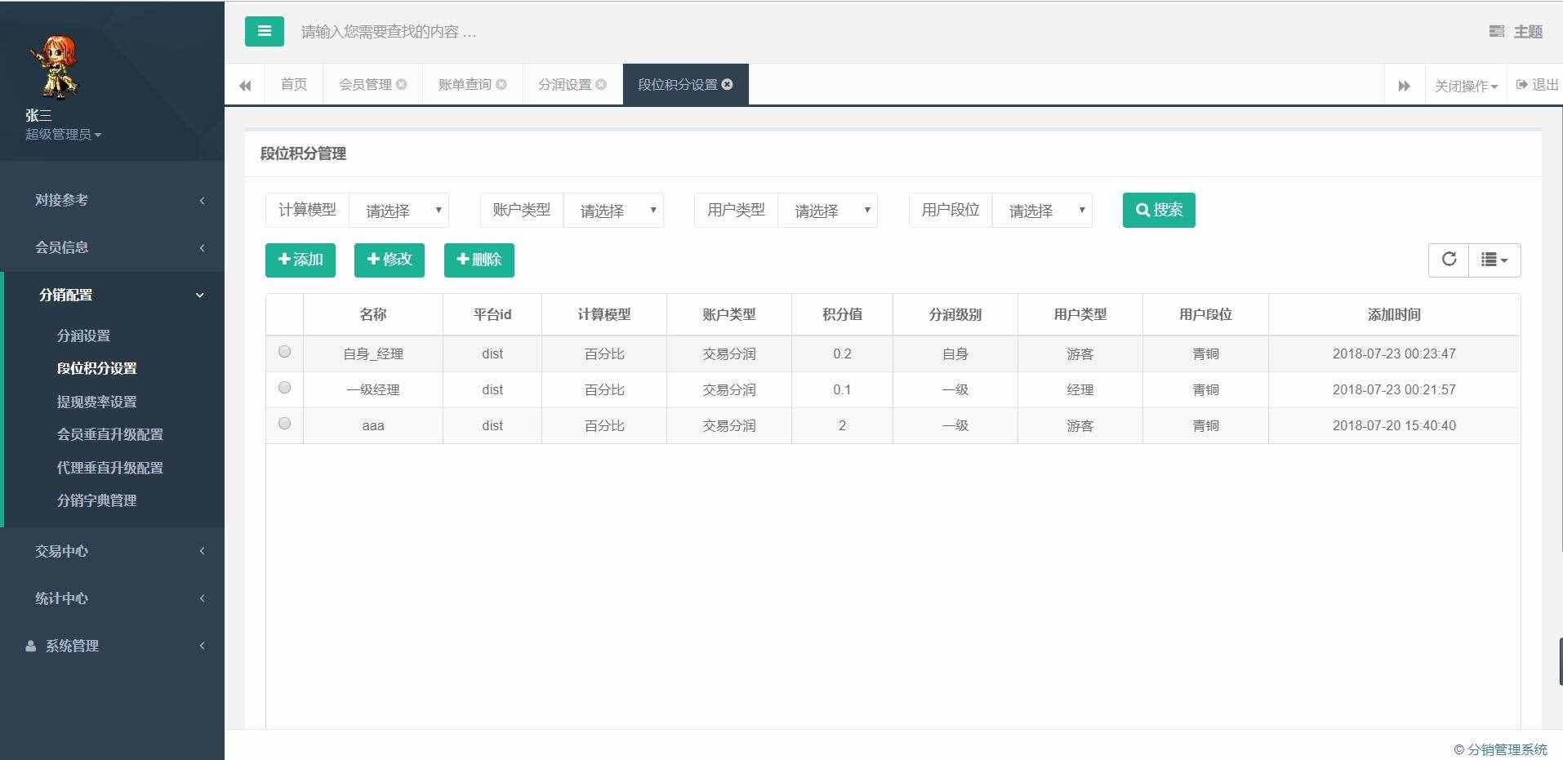Click the user avatar image

(56, 67)
